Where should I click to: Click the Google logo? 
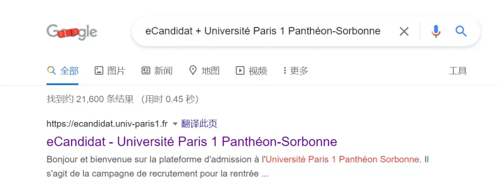coord(72,32)
